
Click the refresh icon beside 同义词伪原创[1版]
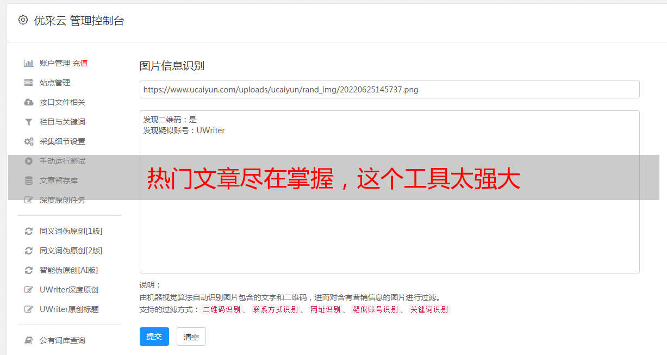[x=29, y=231]
